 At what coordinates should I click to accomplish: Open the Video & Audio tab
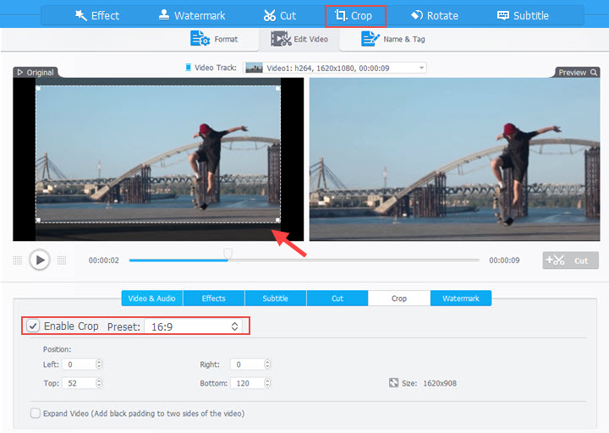click(152, 299)
